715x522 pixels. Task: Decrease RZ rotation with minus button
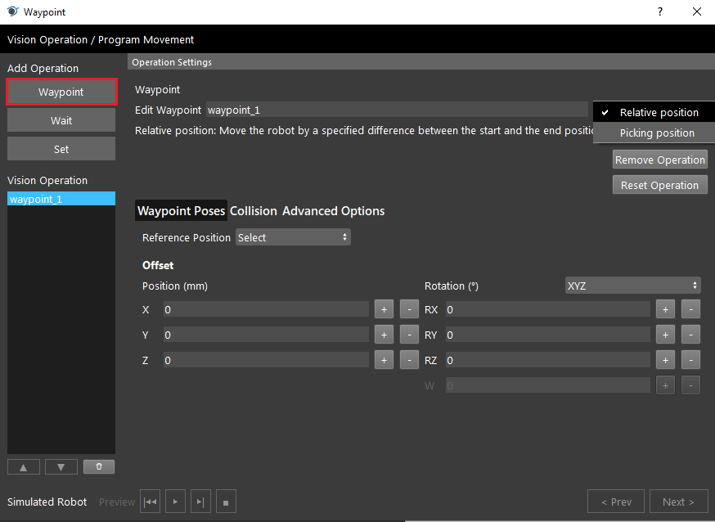tap(690, 360)
